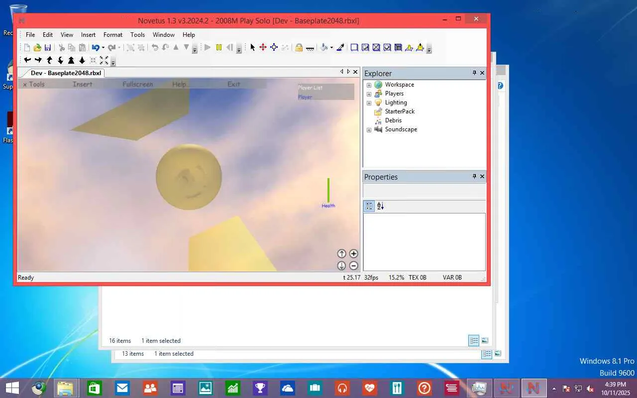The image size is (637, 398).
Task: Select the arrow pointer tool
Action: tap(253, 48)
